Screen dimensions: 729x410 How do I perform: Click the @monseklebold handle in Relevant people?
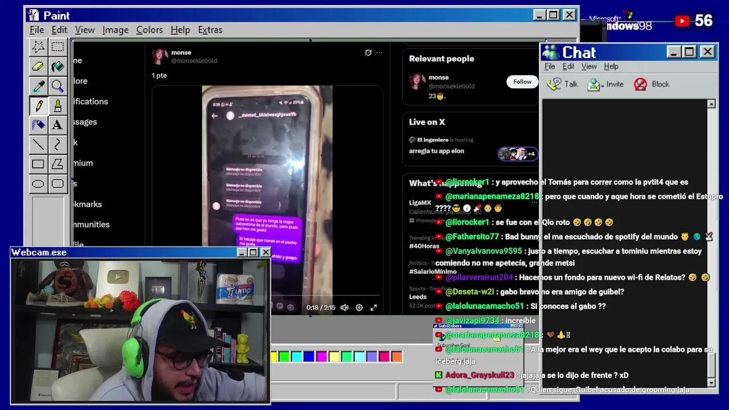coord(452,86)
